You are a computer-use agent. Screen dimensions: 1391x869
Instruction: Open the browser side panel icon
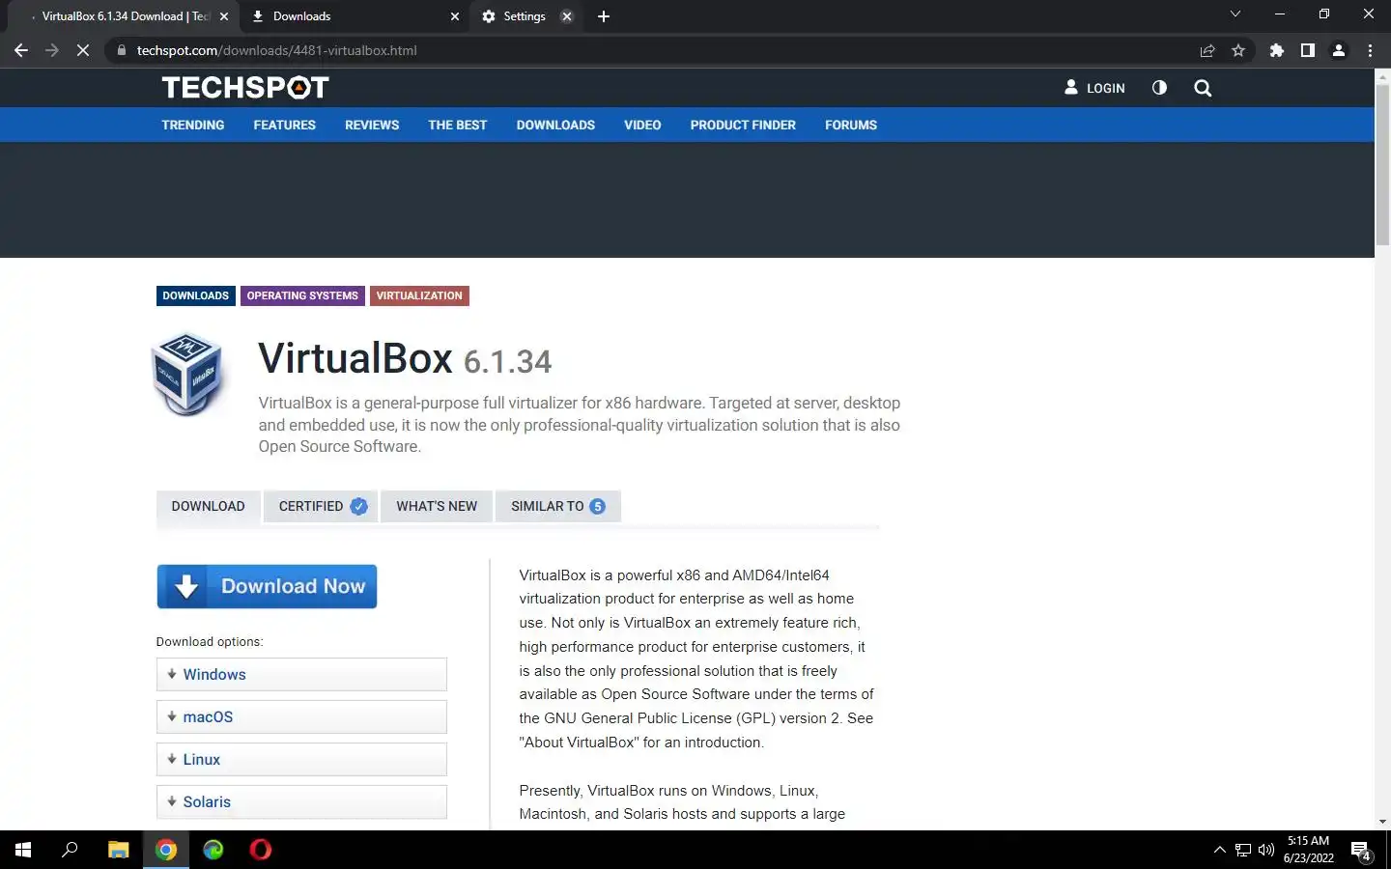[1308, 50]
